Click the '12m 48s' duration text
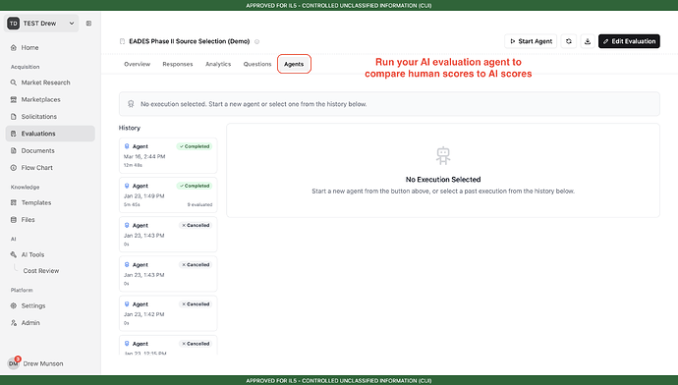 tap(133, 165)
